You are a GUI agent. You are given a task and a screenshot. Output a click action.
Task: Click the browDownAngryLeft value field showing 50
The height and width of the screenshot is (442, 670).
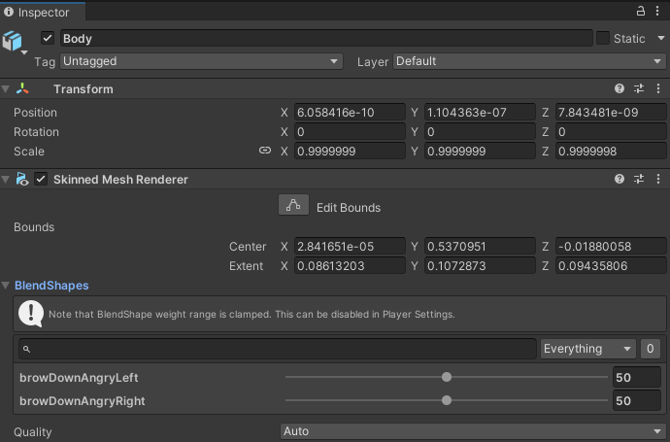[x=637, y=377]
